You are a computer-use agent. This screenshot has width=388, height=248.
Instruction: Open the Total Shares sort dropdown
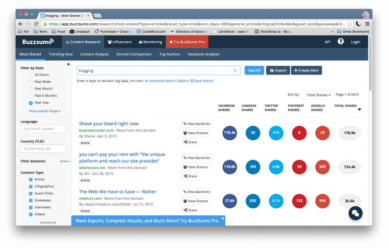click(x=318, y=95)
